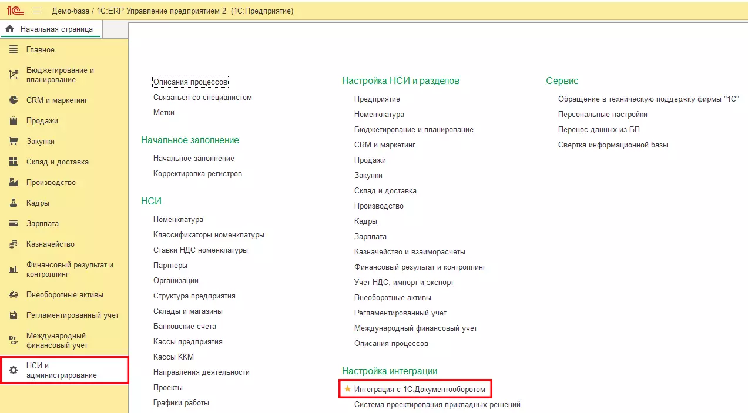Viewport: 748px width, 413px height.
Task: Open CRM и маркетинг settings link
Action: click(x=385, y=145)
